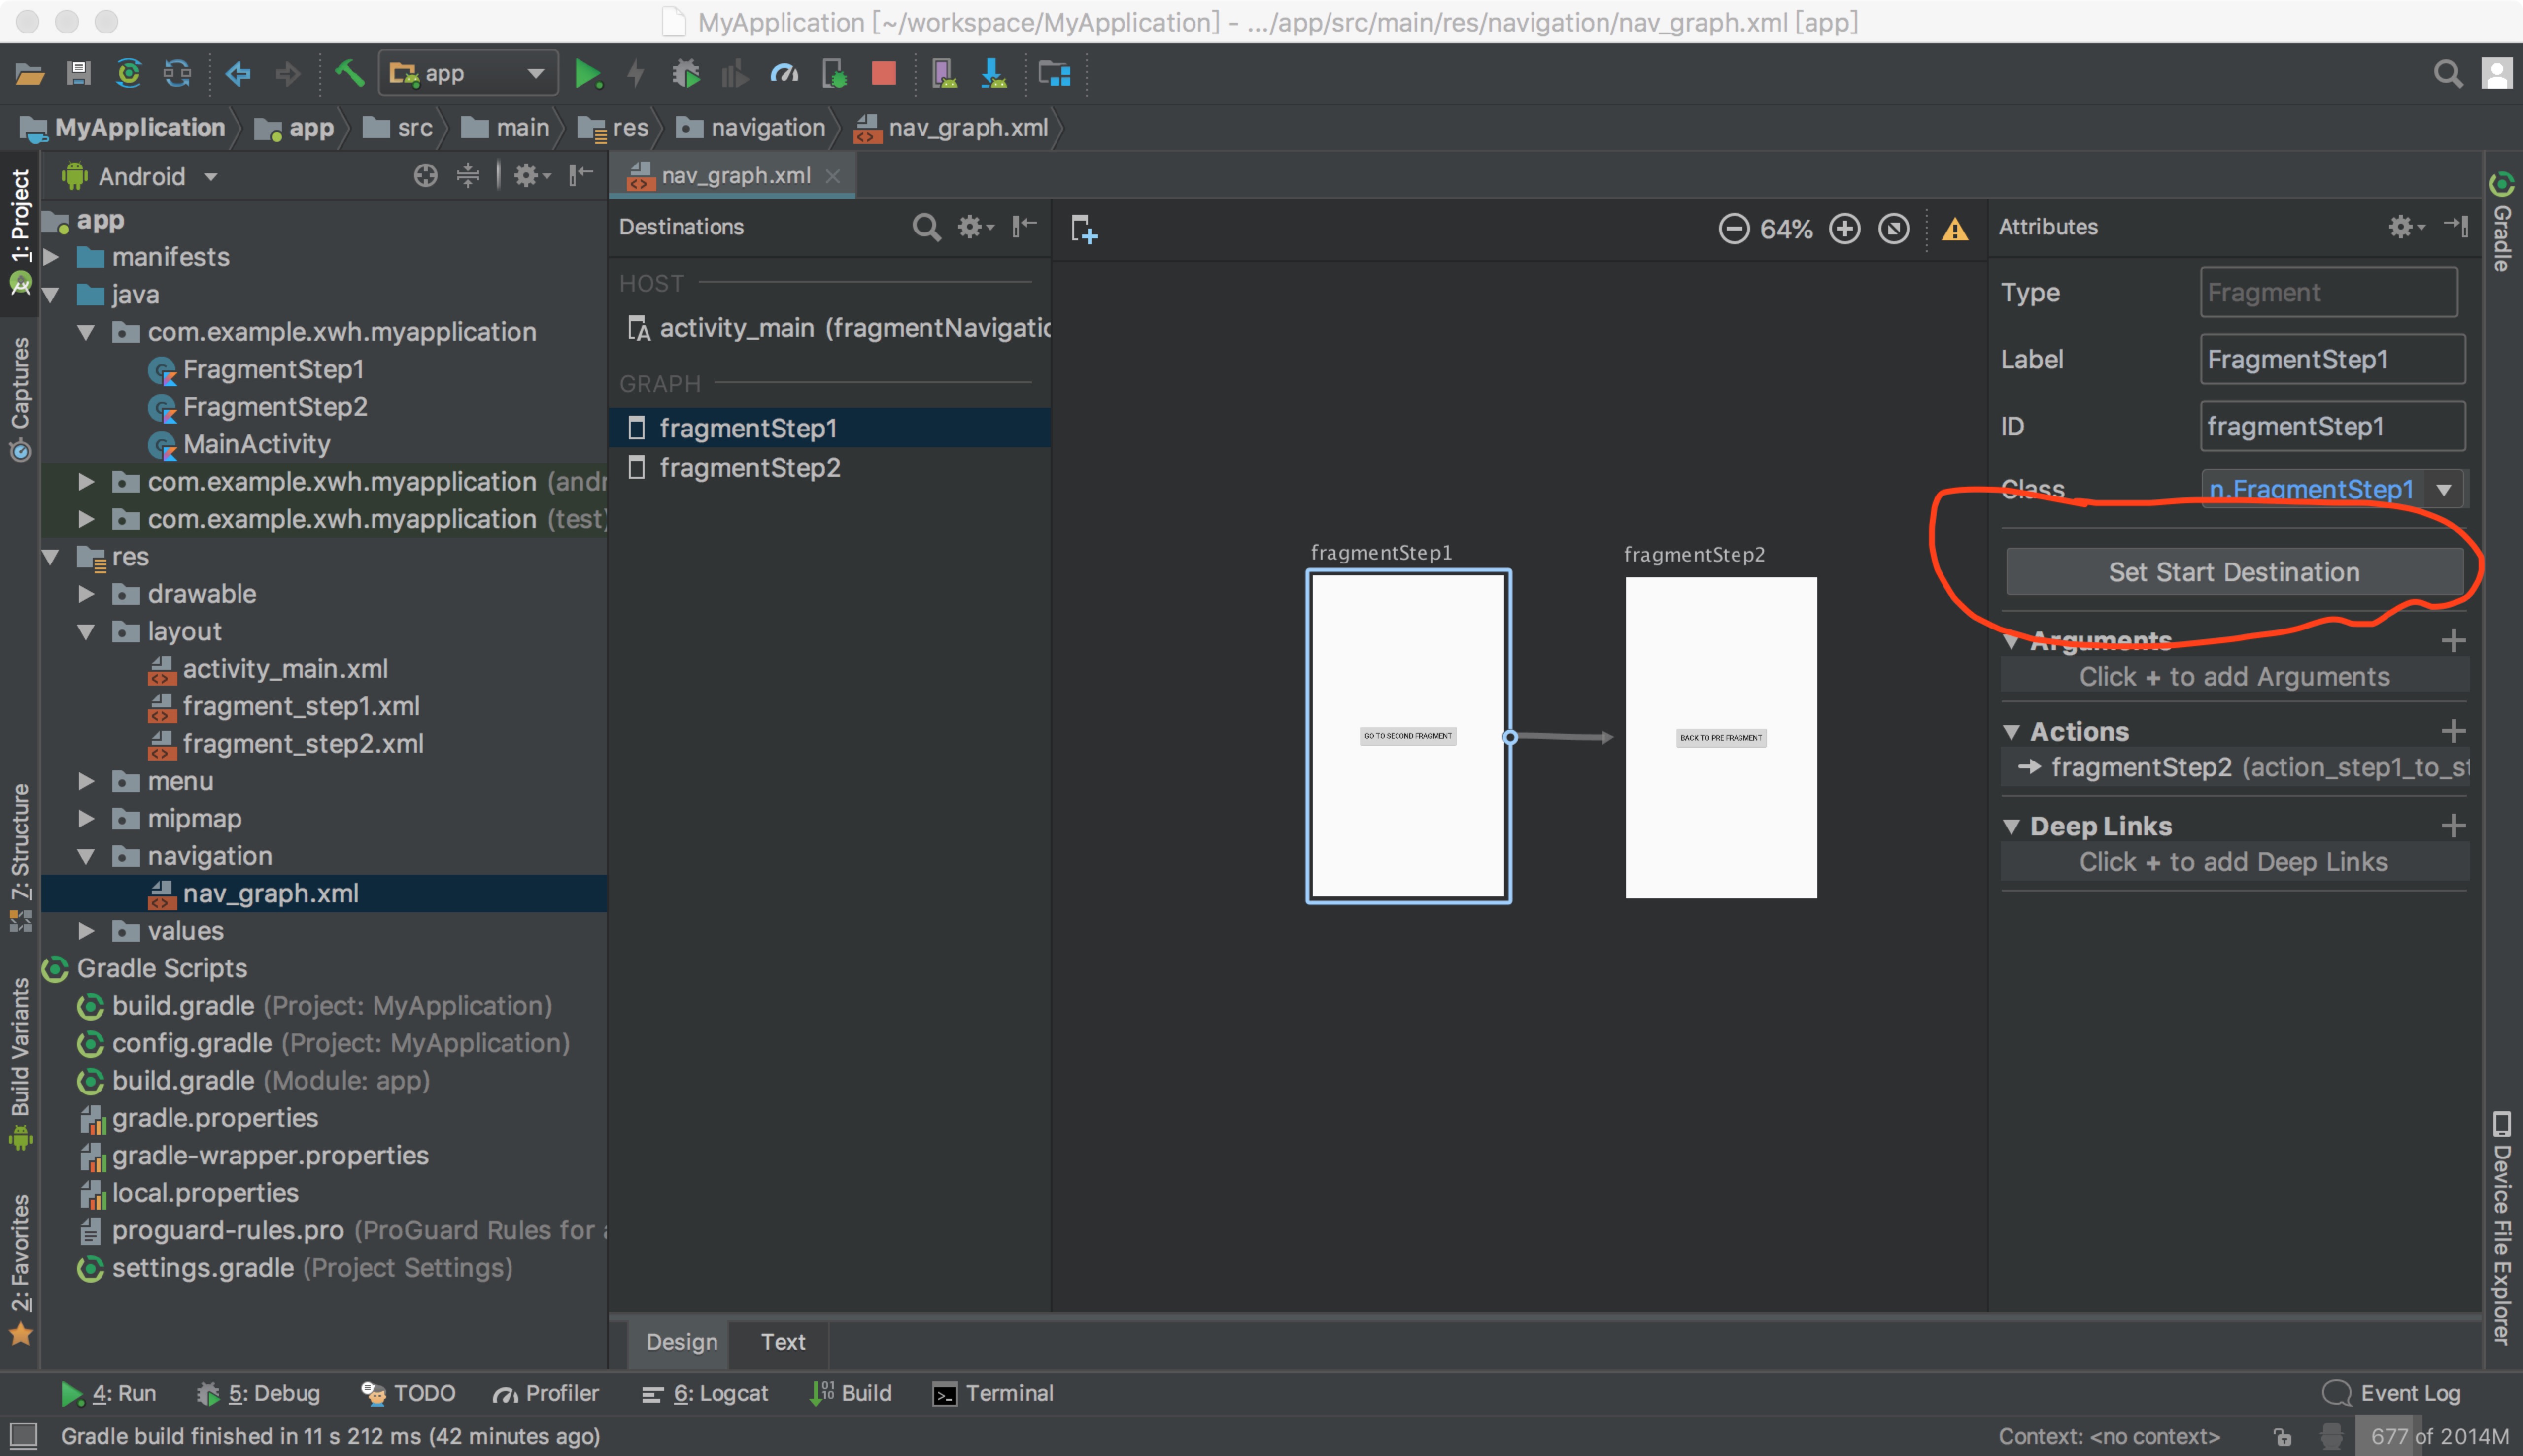Image resolution: width=2523 pixels, height=1456 pixels.
Task: Add an argument with the plus icon
Action: [x=2452, y=640]
